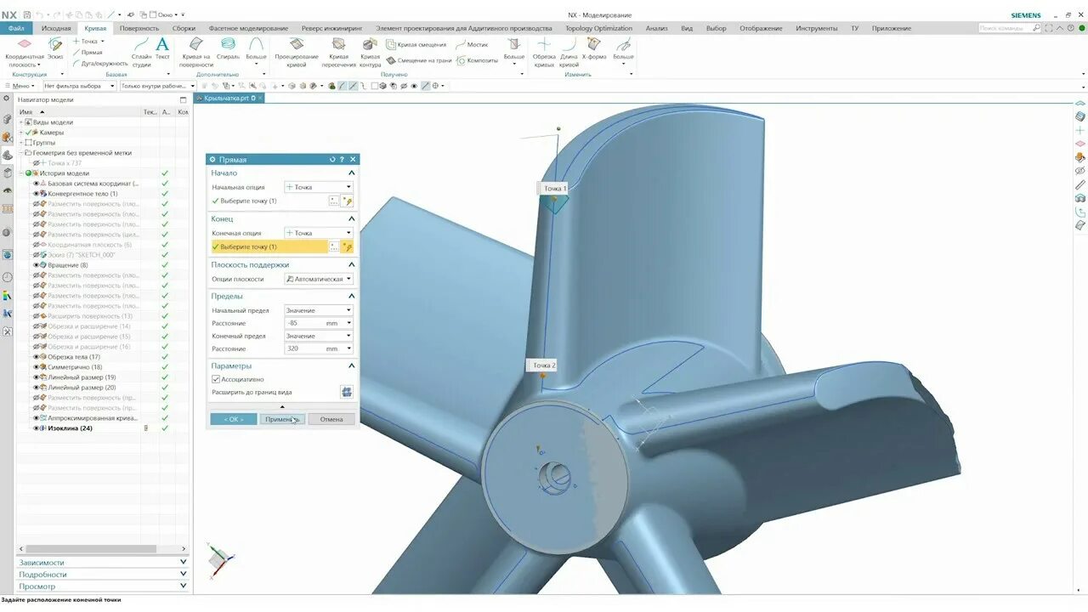1088x612 pixels.
Task: Choose the Дуга/окружность arc tool
Action: 100,63
